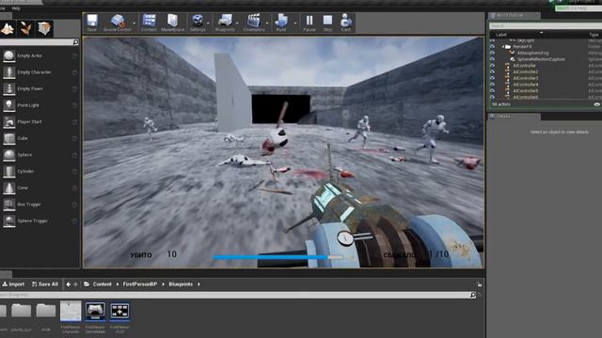Toggle visibility of the AIController4 actor
602x338 pixels.
pos(492,84)
